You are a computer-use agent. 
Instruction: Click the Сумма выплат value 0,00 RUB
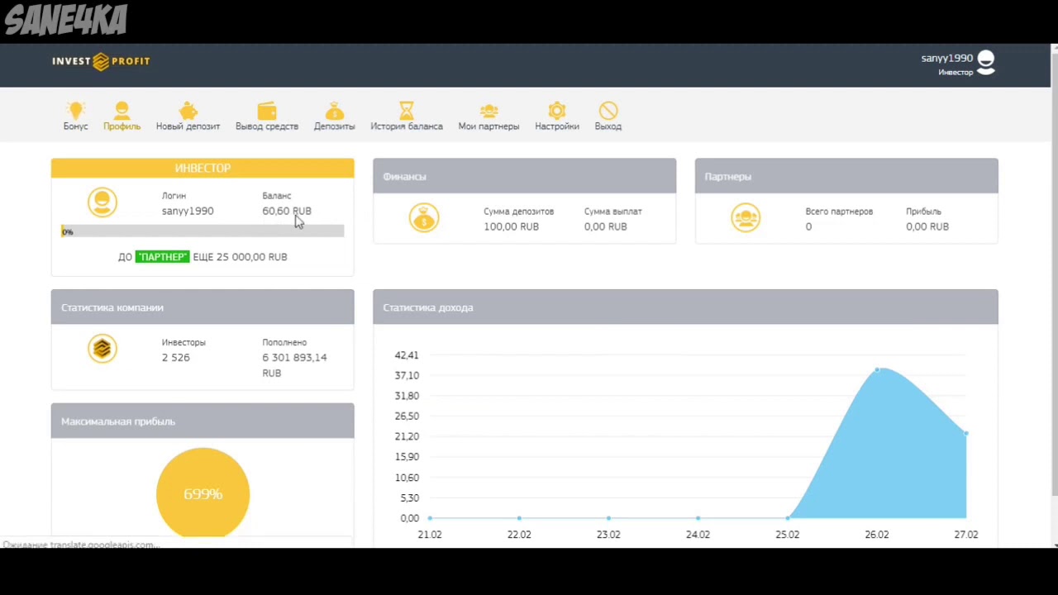[606, 226]
